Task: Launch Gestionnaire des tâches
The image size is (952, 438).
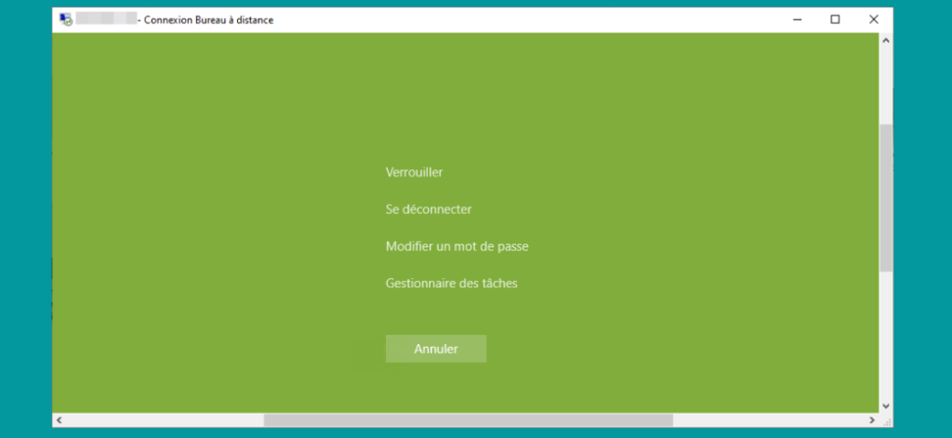Action: coord(451,283)
